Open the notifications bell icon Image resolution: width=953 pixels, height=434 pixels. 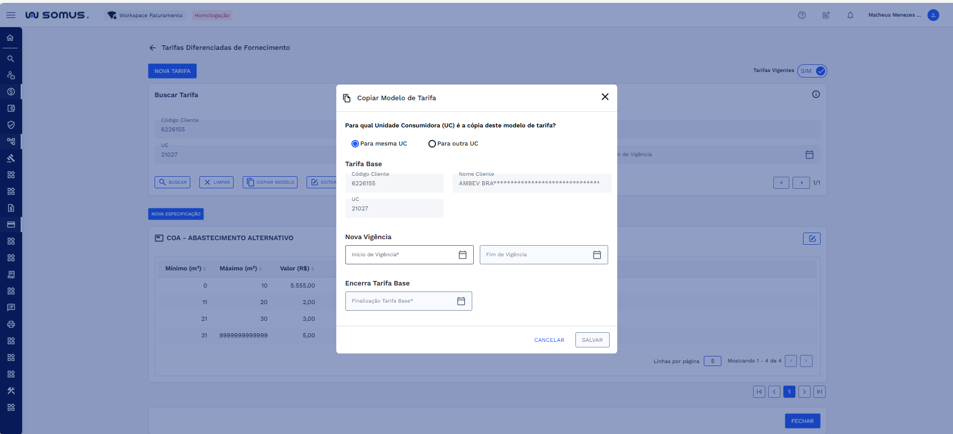[850, 15]
